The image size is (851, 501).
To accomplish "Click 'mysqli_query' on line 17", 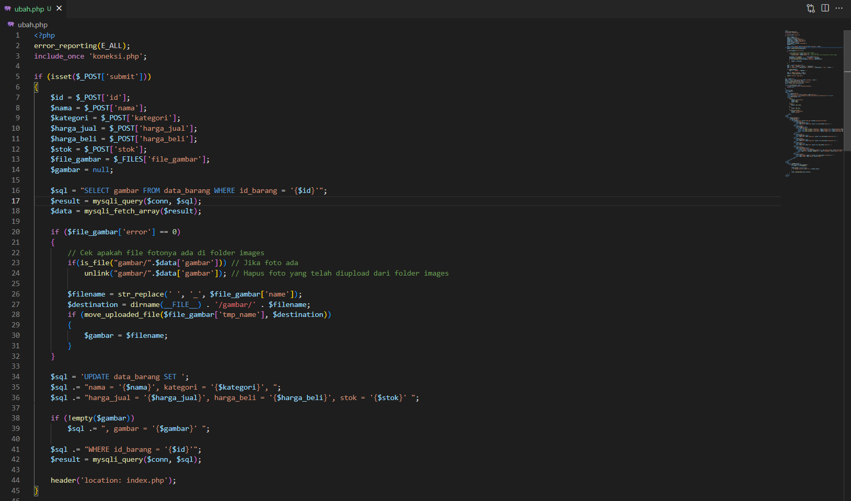I will click(x=118, y=201).
